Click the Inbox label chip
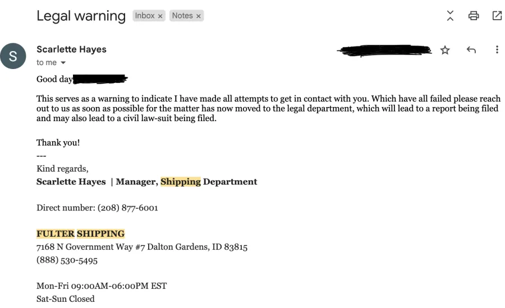The height and width of the screenshot is (308, 505). (145, 16)
